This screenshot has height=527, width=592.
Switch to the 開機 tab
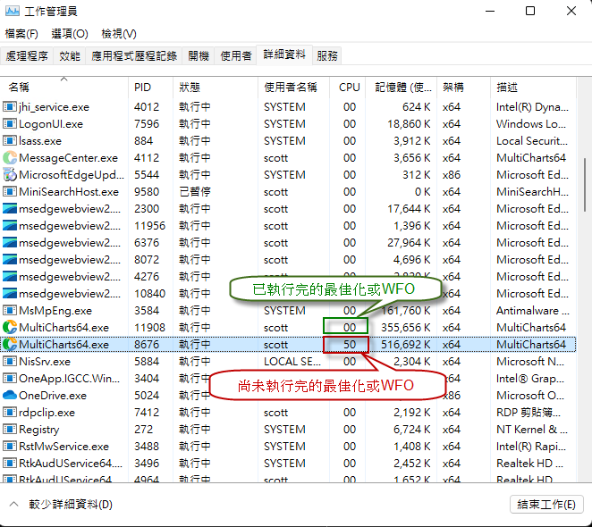[199, 56]
